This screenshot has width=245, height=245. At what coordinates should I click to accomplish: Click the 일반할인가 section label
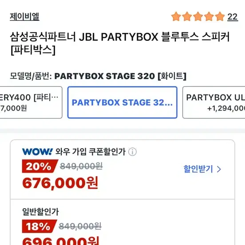coord(40,212)
